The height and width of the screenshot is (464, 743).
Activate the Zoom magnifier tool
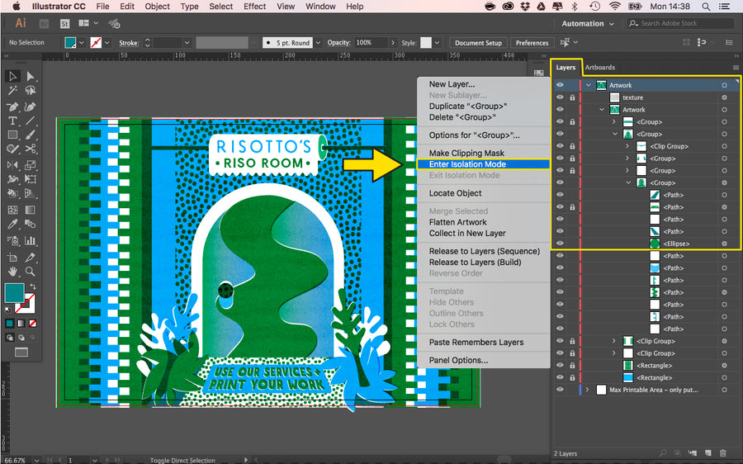coord(31,270)
